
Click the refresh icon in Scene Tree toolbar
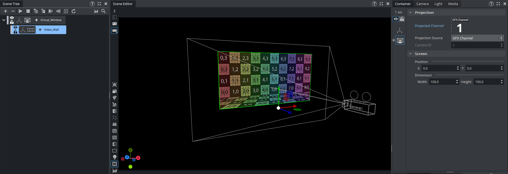[74, 11]
